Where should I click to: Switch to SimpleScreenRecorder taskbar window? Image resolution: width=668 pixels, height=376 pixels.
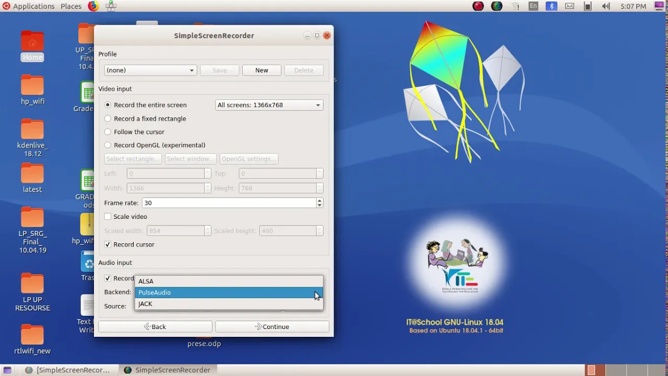point(168,370)
